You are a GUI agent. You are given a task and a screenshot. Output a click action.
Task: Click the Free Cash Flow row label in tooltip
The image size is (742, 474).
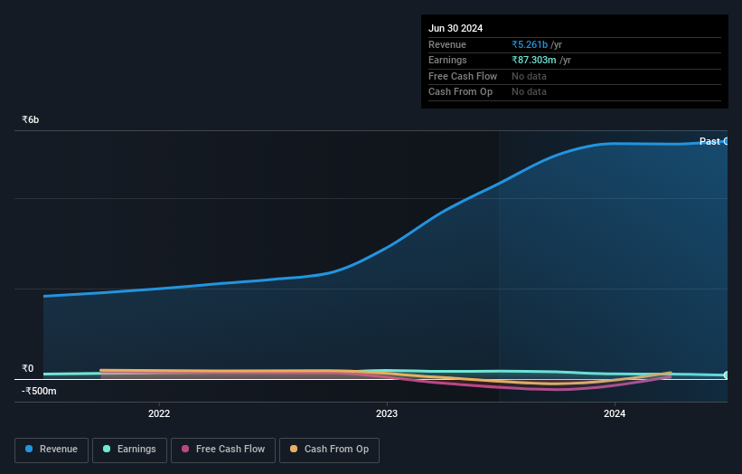pos(463,76)
